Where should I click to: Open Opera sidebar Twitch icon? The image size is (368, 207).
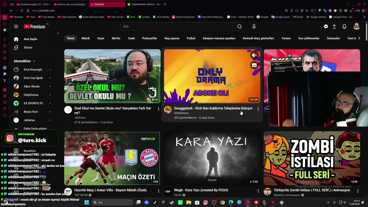click(5, 74)
